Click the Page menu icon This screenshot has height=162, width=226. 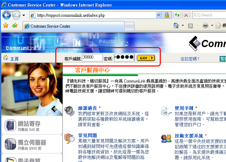pos(218,26)
